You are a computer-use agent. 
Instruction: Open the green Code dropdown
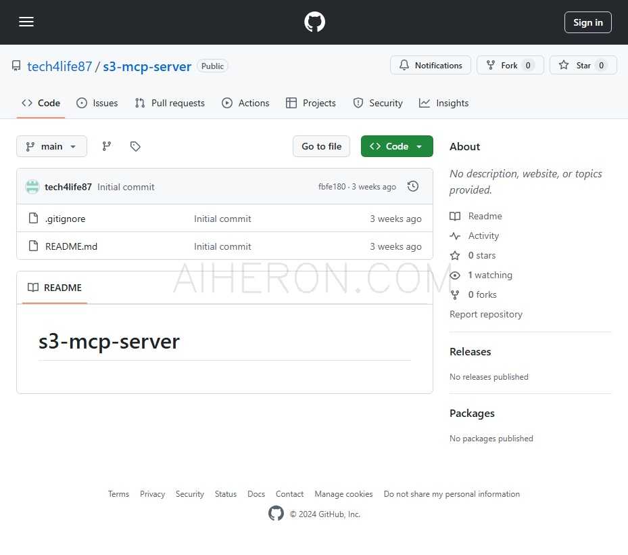point(397,146)
